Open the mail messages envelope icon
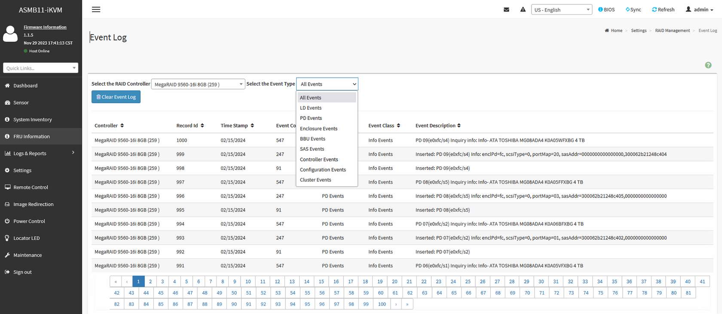722x314 pixels. pyautogui.click(x=506, y=9)
